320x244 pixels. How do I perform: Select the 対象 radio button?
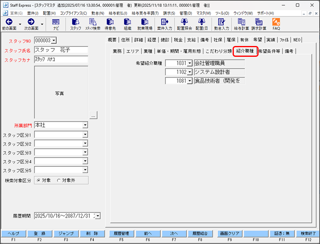click(39, 180)
